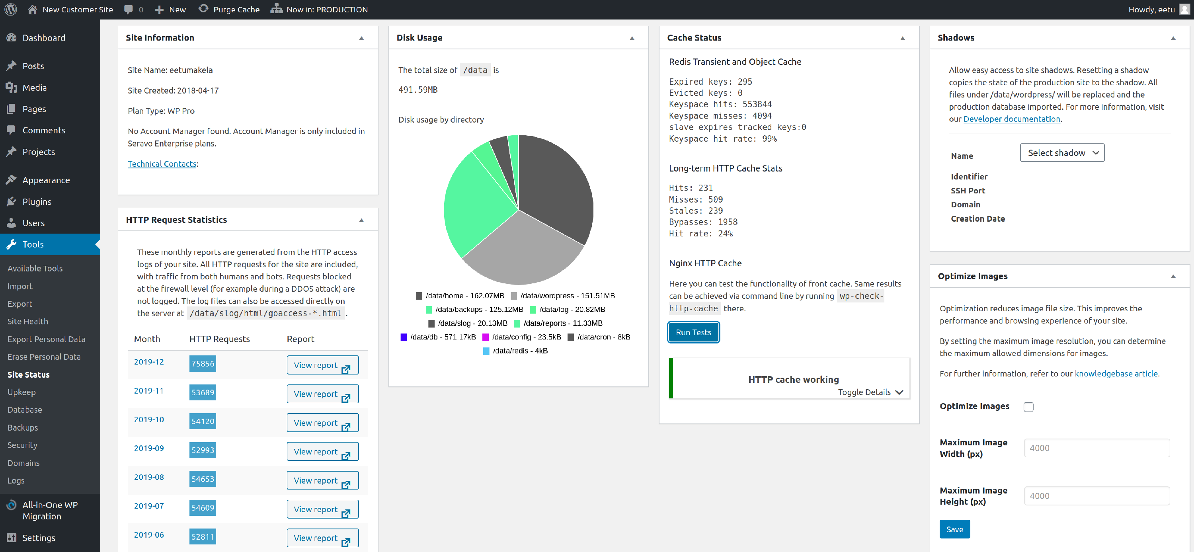Expand Toggle Details for HTTP cache
The height and width of the screenshot is (552, 1194).
coord(870,392)
